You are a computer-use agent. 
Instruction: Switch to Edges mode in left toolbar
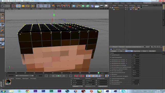click(2, 28)
